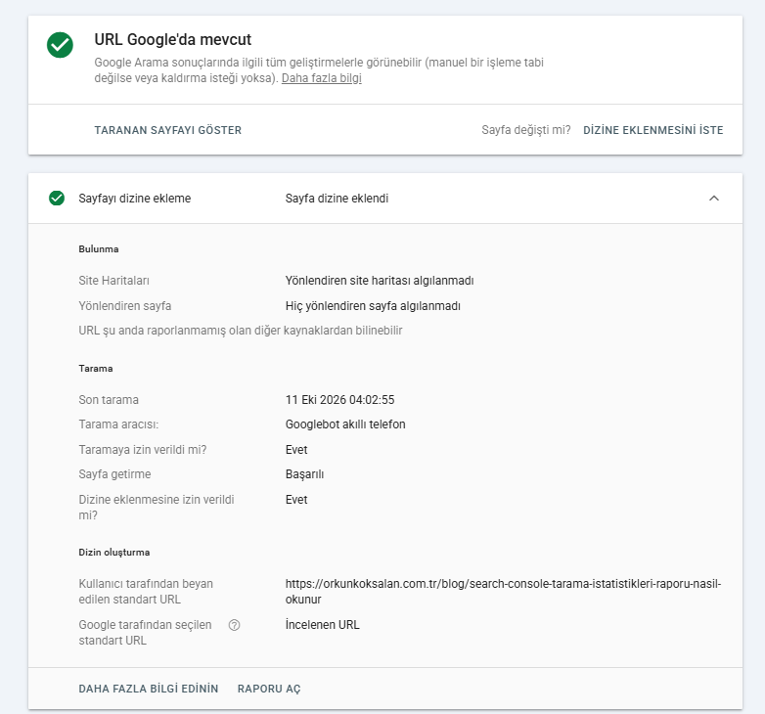765x714 pixels.
Task: Click the question mark help icon beside Google tarafından seçilen standart URL
Action: pyautogui.click(x=234, y=625)
